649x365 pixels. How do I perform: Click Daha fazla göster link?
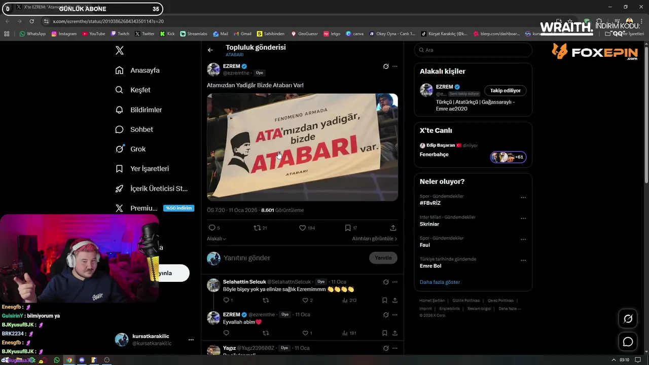click(x=440, y=282)
